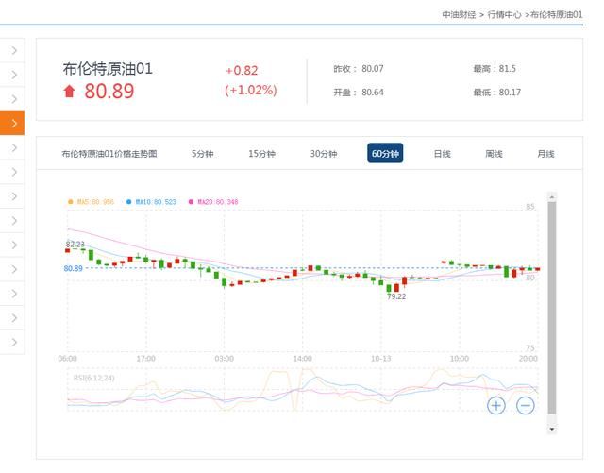Switch to 15分钟 chart tab
Image resolution: width=604 pixels, height=473 pixels.
coord(261,154)
